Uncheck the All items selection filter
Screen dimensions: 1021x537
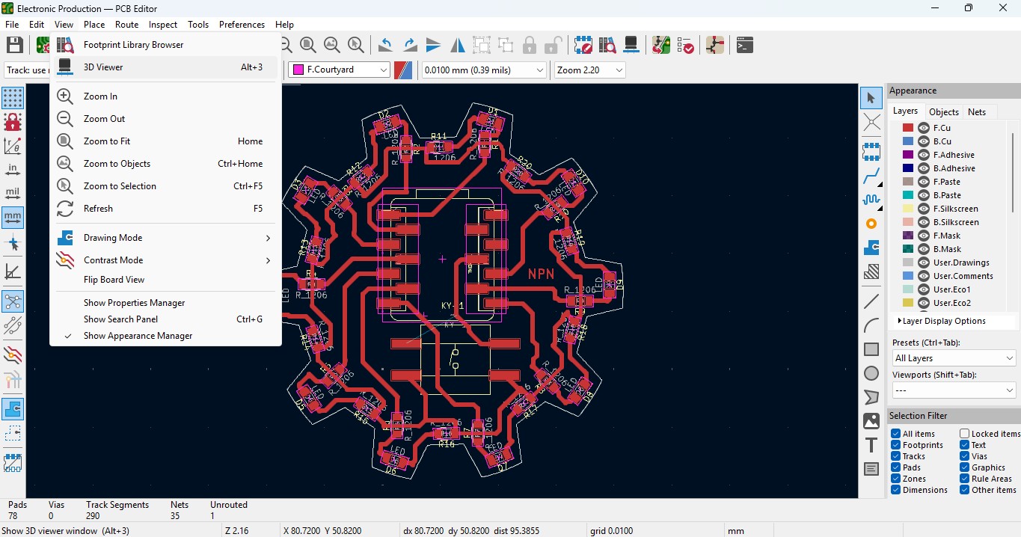coord(895,434)
